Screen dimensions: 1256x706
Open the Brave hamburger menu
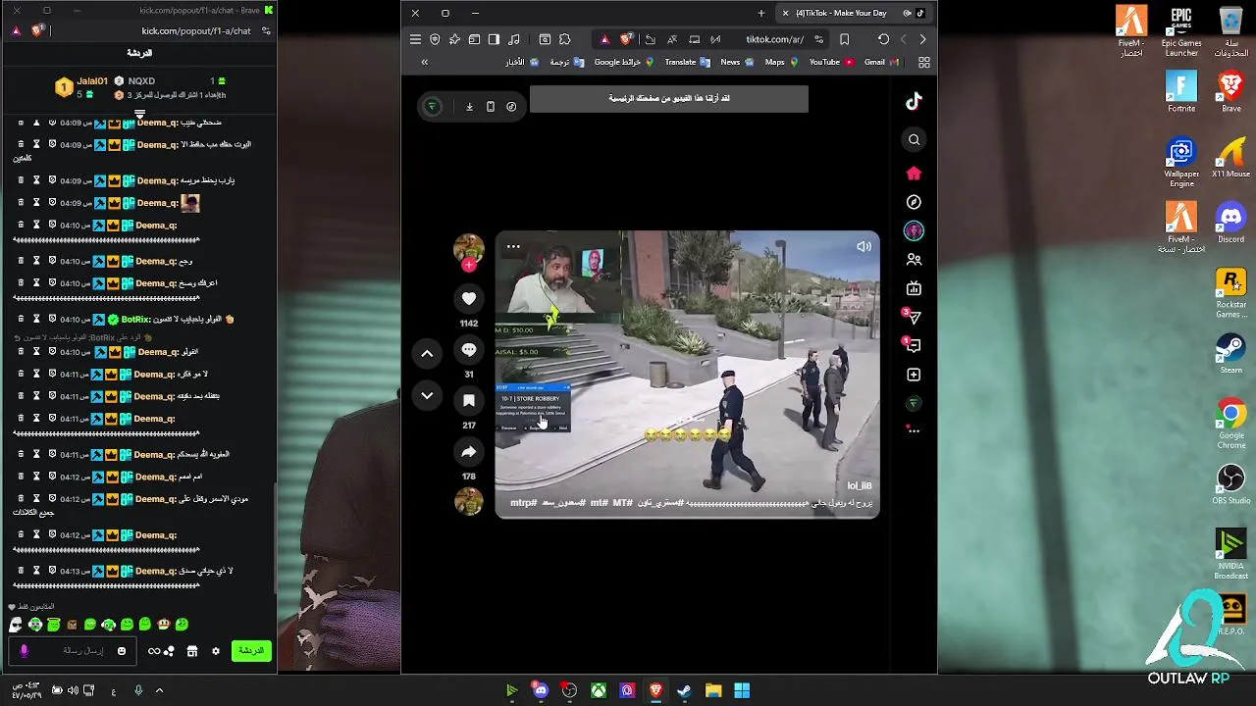pyautogui.click(x=415, y=39)
